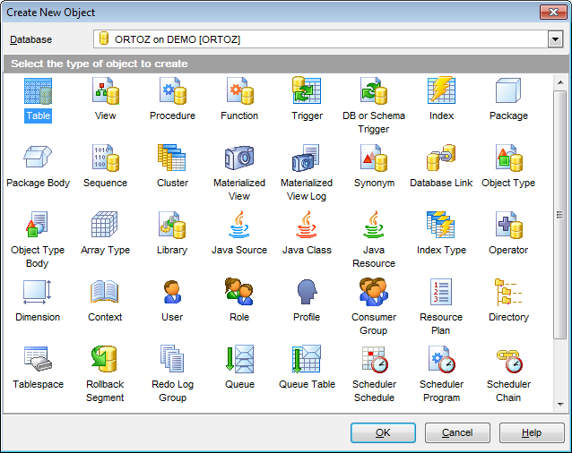The width and height of the screenshot is (572, 453).
Task: Click the vertical scrollbar thumb
Action: point(560,215)
